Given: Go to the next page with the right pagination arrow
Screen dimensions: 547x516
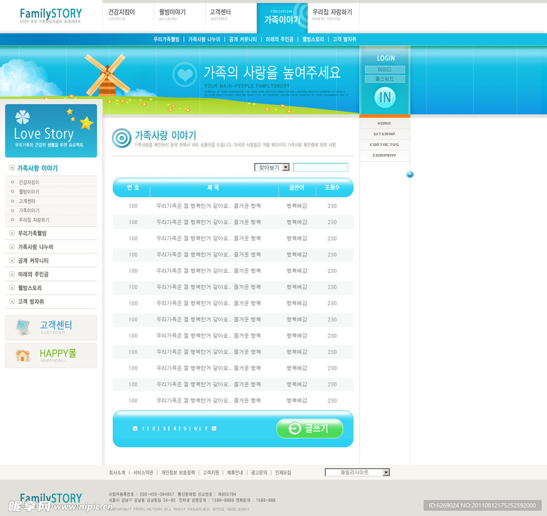Looking at the screenshot, I should click(x=214, y=428).
